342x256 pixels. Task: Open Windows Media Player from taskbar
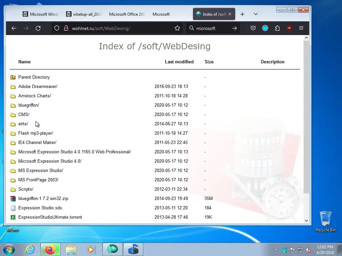point(91,249)
